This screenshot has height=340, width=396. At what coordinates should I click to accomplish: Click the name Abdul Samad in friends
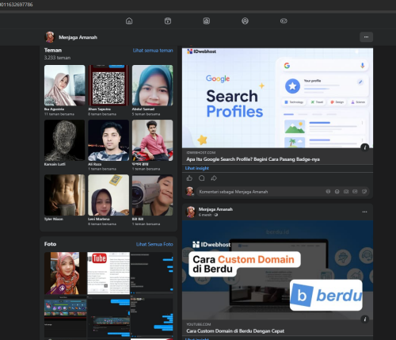[143, 109]
